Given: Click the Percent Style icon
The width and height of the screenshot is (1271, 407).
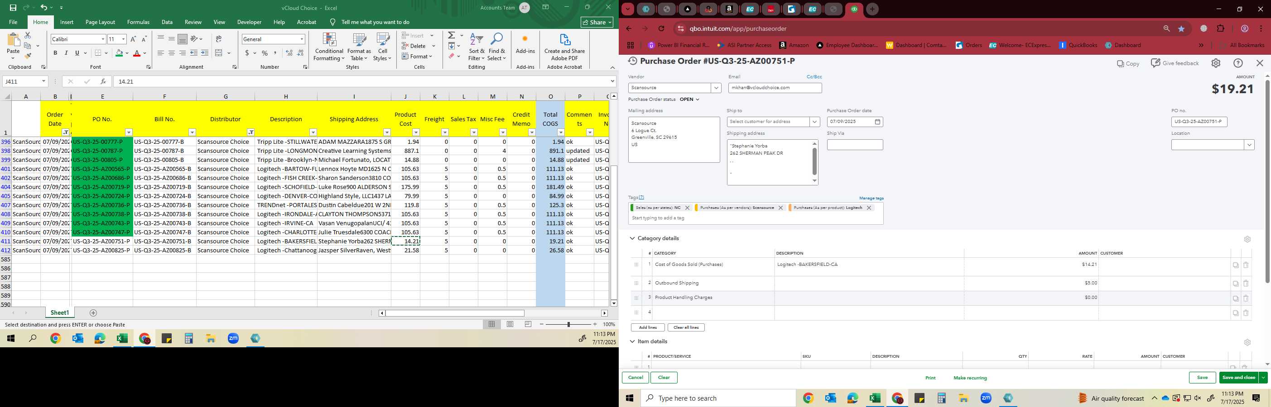Looking at the screenshot, I should click(265, 53).
